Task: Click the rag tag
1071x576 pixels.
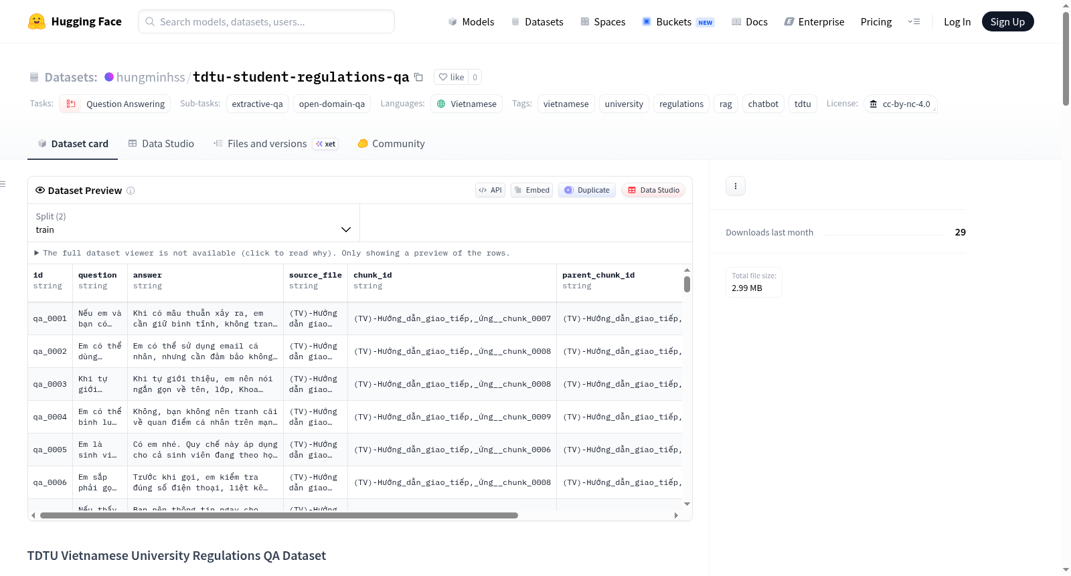Action: coord(726,104)
